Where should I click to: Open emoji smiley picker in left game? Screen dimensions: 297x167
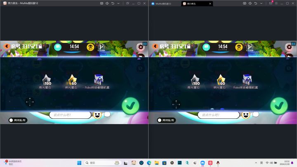coord(97,115)
